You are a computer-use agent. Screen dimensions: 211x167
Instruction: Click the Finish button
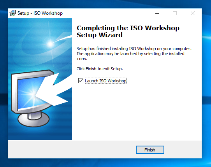[150, 150]
